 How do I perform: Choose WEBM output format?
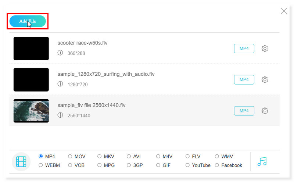pos(41,165)
